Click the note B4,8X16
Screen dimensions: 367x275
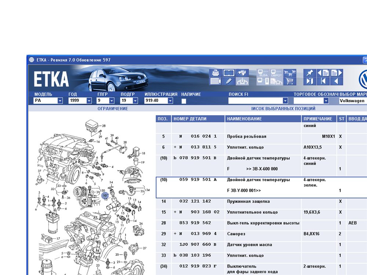click(311, 234)
